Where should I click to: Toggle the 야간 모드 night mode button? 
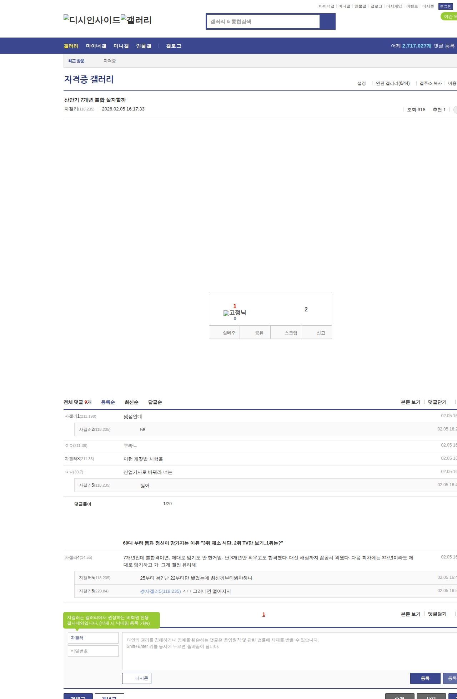(449, 16)
